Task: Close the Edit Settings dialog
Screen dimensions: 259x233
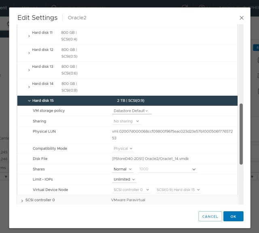Action: pyautogui.click(x=242, y=18)
